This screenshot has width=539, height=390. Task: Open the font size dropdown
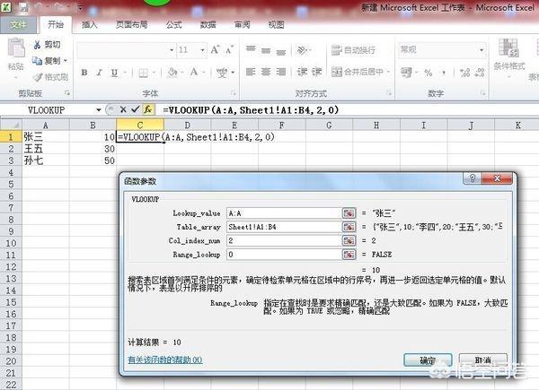pyautogui.click(x=203, y=50)
